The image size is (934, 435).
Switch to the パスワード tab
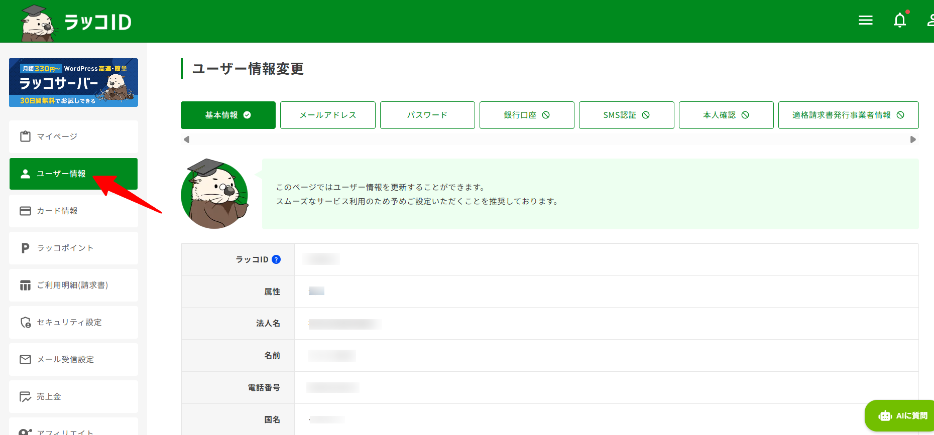(x=427, y=115)
